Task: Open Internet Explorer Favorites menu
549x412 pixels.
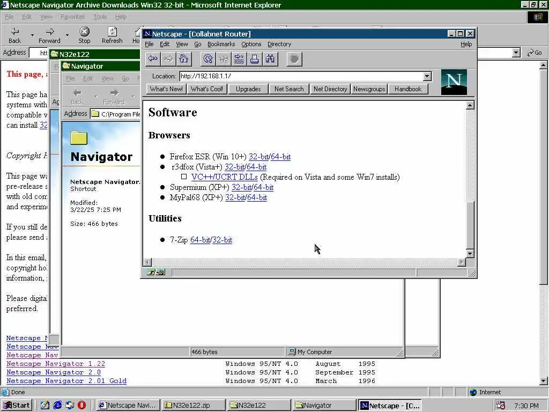Action: tap(72, 17)
